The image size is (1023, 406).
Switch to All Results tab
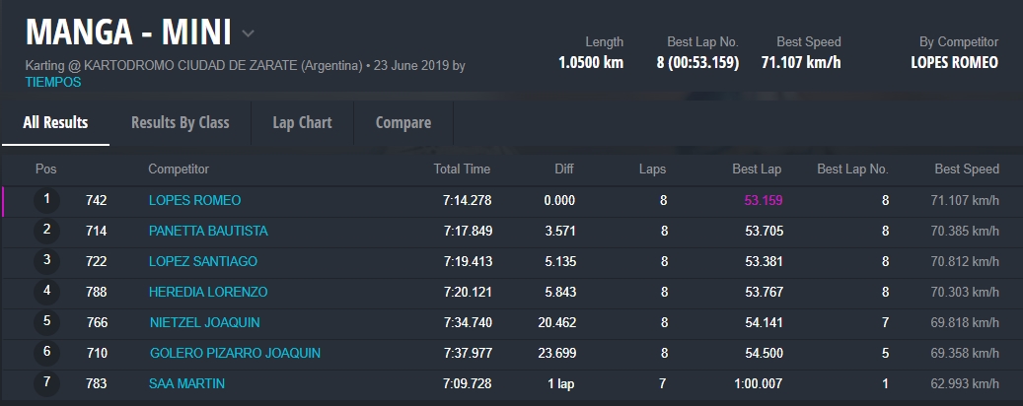click(55, 123)
